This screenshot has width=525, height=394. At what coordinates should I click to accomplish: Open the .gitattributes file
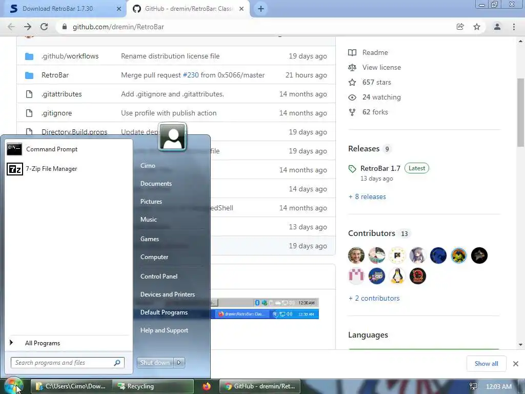(62, 94)
